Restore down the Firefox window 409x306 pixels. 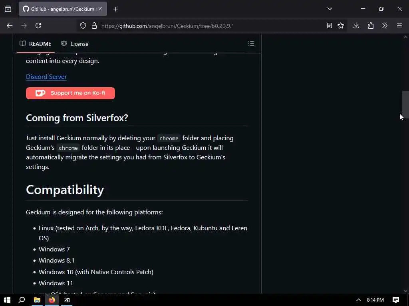381,9
